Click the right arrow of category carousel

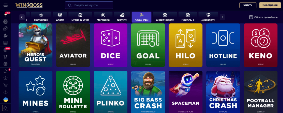222,17
